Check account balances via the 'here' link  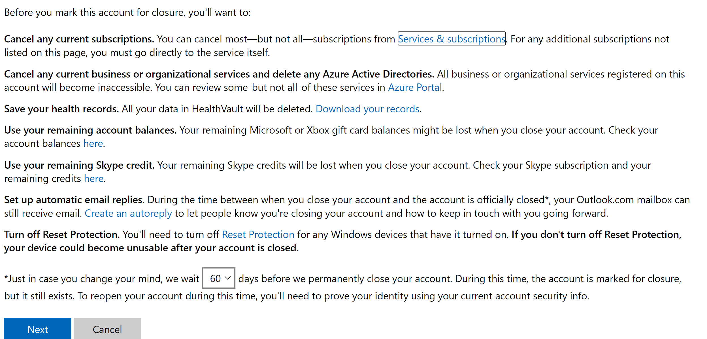pos(93,143)
